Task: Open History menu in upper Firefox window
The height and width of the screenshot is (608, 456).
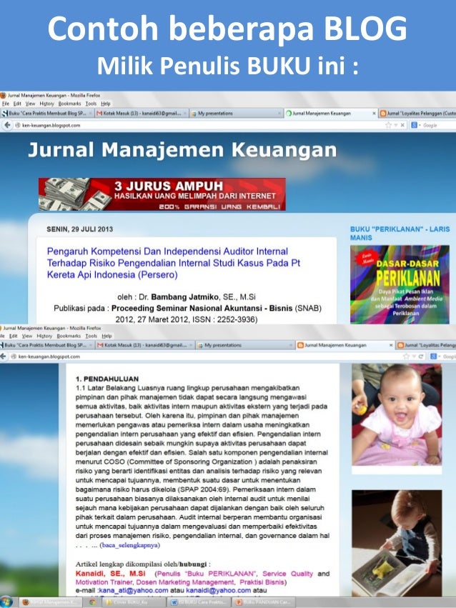Action: [47, 104]
